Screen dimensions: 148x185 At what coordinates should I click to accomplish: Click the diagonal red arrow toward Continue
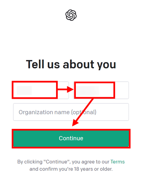coord(83,112)
